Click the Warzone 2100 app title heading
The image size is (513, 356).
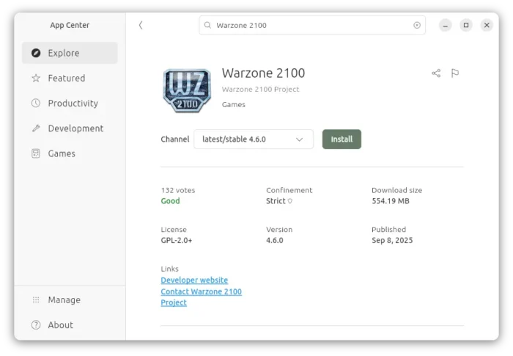pos(263,73)
